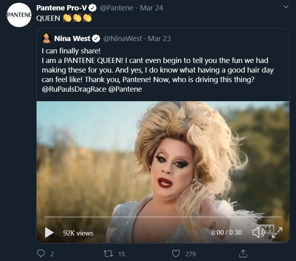Click the verified badge beside Nina West
The width and height of the screenshot is (296, 261).
click(x=96, y=39)
